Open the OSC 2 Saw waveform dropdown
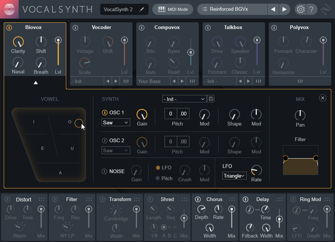Viewport: 335px width, 242px height. tap(116, 150)
